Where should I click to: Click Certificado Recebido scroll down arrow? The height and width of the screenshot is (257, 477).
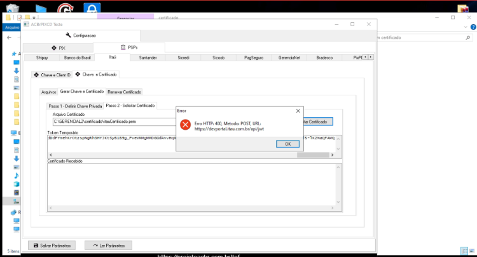click(338, 202)
